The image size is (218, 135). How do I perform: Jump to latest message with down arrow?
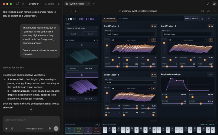click(x=31, y=109)
